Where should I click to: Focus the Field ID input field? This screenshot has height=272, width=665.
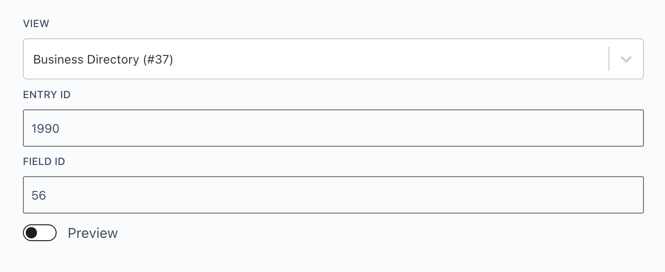coord(333,195)
